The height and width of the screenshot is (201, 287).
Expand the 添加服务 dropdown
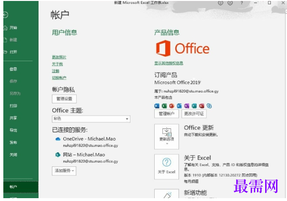point(64,171)
